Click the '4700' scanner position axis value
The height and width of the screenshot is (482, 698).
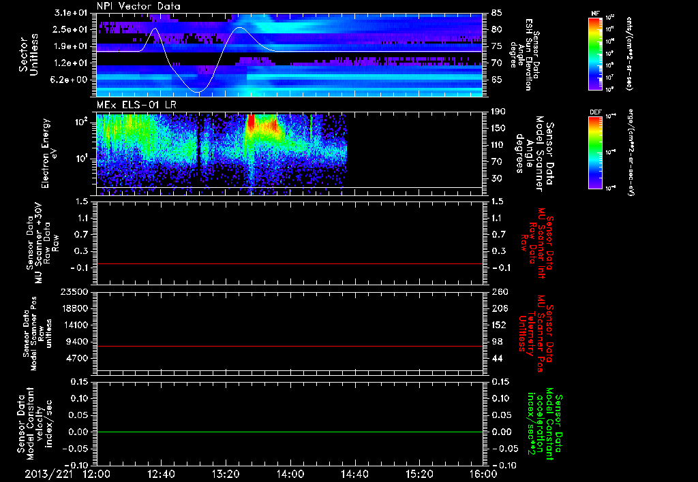[77, 358]
